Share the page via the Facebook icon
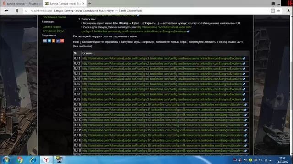Viewport: 293px width, 164px height. coord(58,41)
